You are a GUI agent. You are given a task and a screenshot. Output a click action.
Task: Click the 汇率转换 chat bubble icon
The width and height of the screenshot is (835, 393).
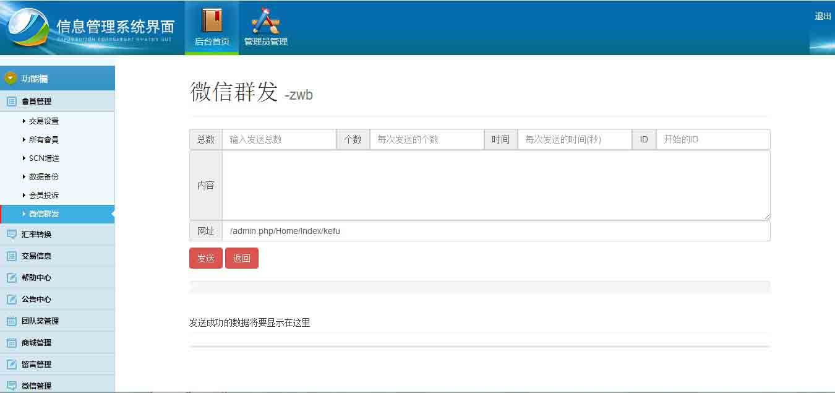point(11,235)
